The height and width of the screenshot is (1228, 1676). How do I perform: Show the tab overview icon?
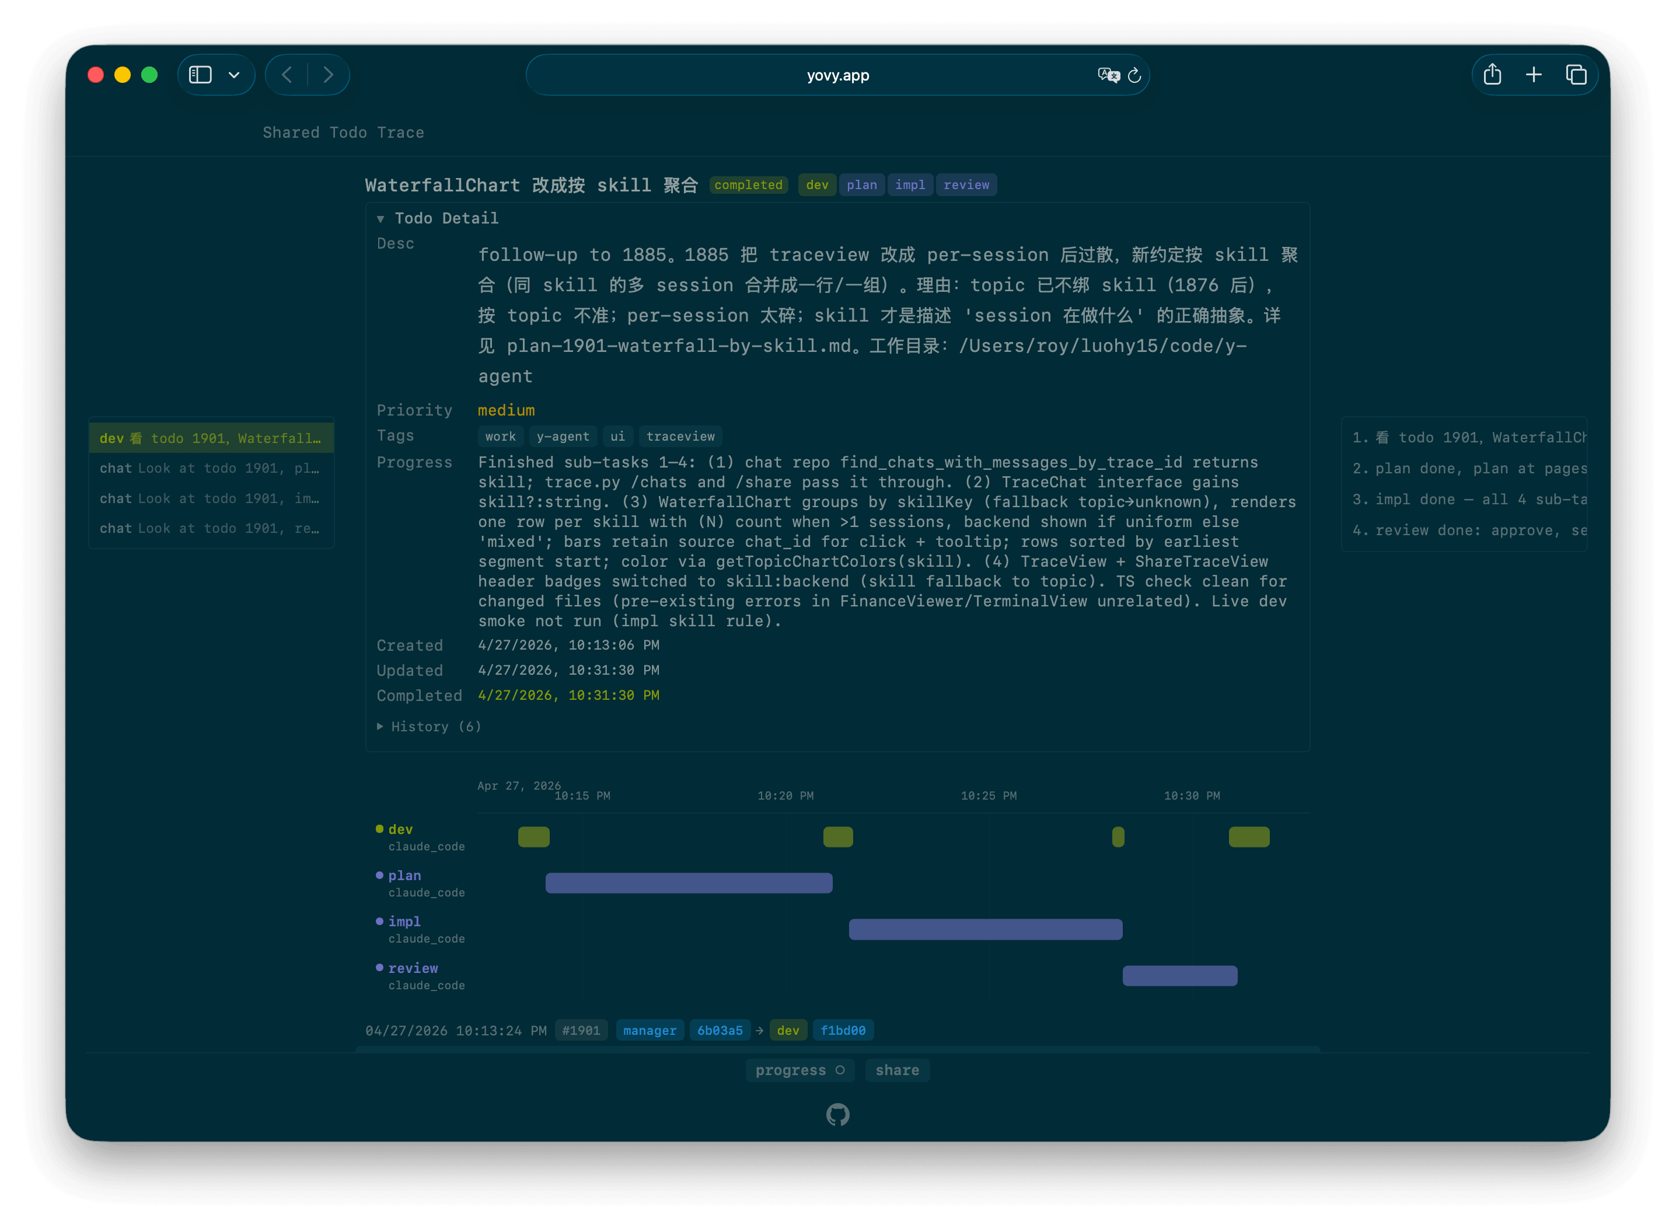[x=1576, y=74]
